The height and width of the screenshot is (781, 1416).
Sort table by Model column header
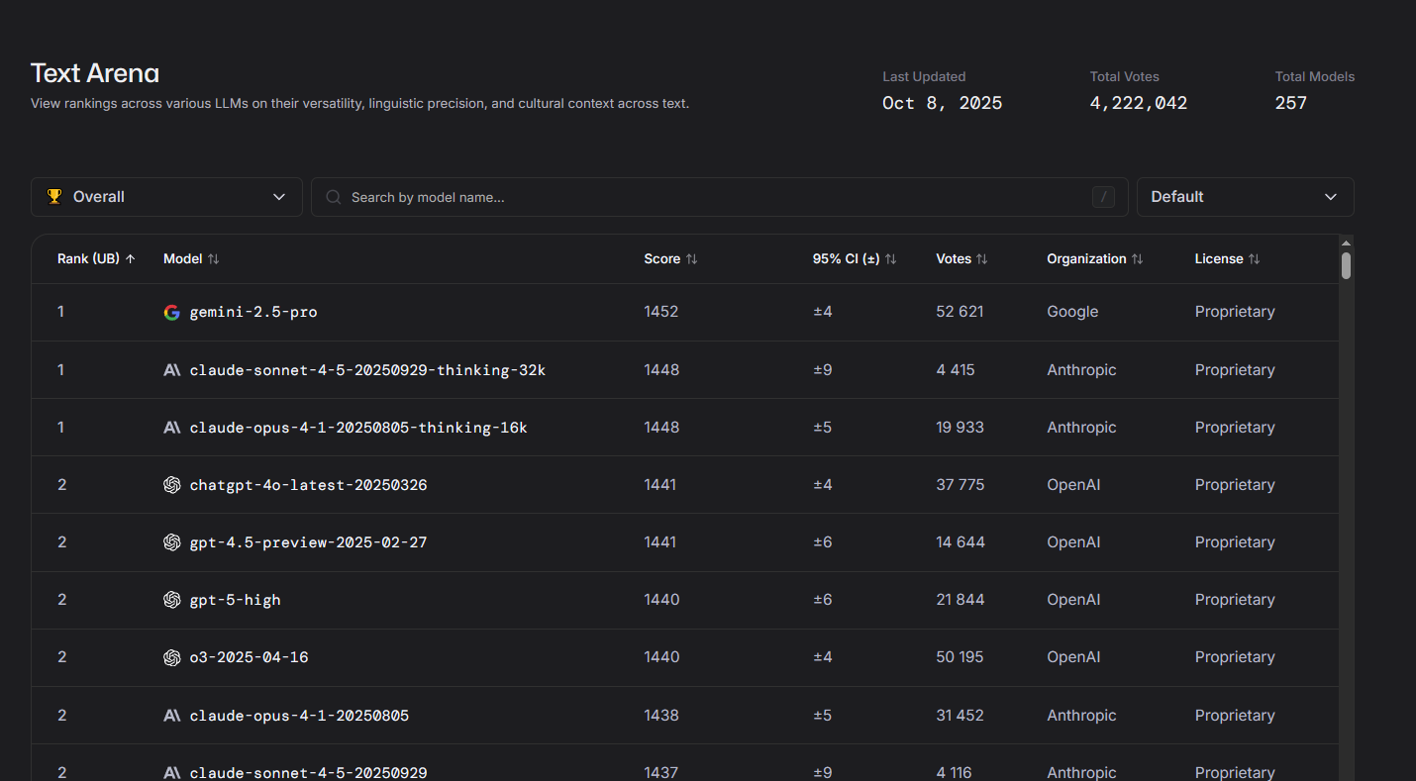pos(191,259)
